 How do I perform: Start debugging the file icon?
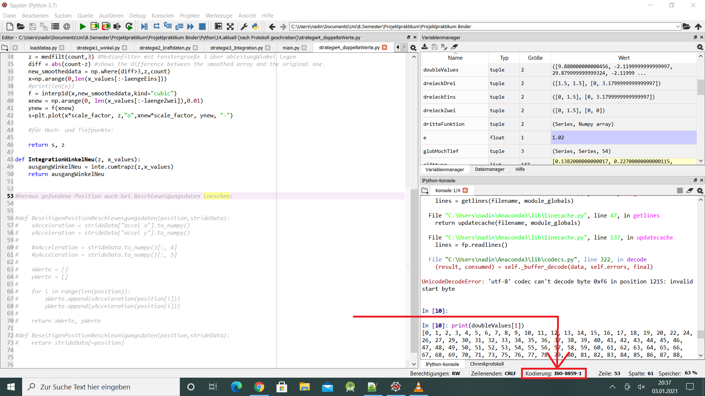144,26
